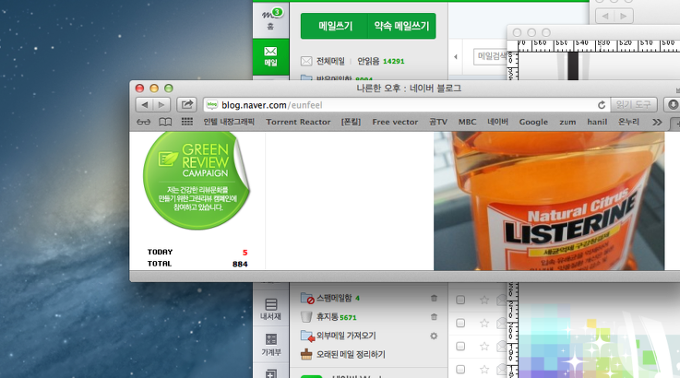Click the TODAY visitor count 5
This screenshot has width=680, height=378.
245,252
